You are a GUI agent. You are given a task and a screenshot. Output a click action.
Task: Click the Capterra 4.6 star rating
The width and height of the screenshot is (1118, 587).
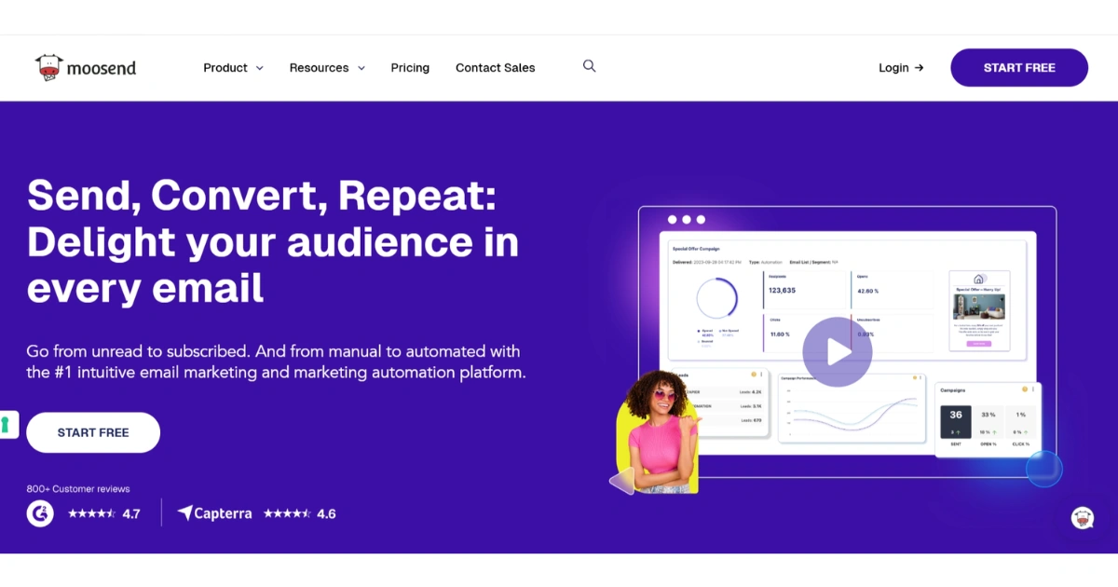[x=299, y=513]
